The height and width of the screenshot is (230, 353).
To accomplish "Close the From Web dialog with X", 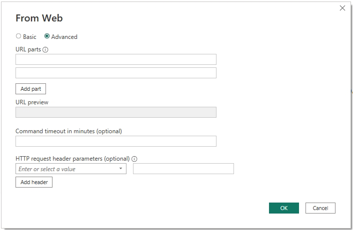I will tap(342, 8).
